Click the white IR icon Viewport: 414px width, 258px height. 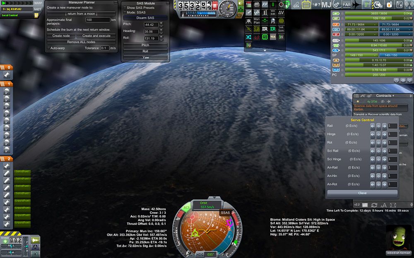(265, 29)
